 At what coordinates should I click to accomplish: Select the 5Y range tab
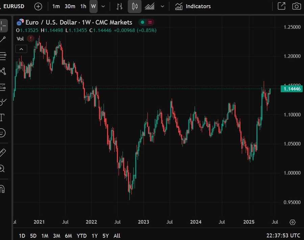105,236
